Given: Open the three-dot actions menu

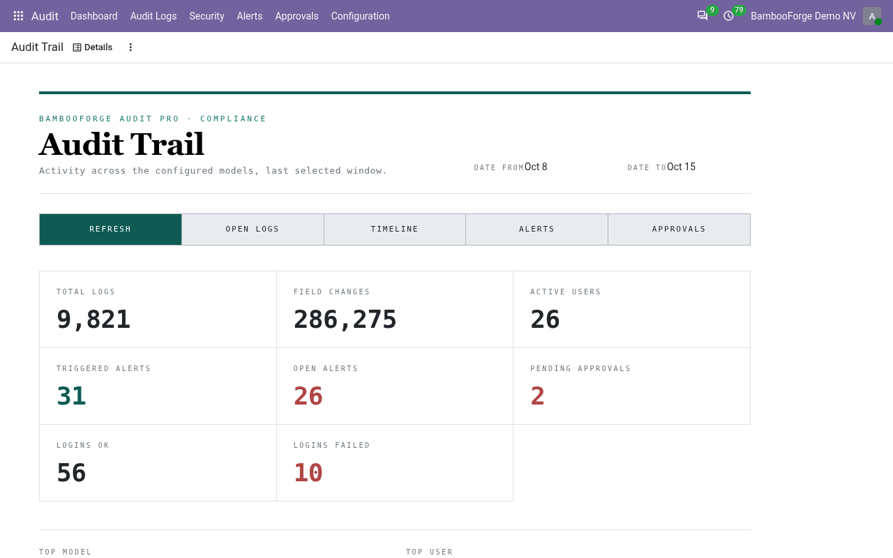Looking at the screenshot, I should [x=130, y=47].
